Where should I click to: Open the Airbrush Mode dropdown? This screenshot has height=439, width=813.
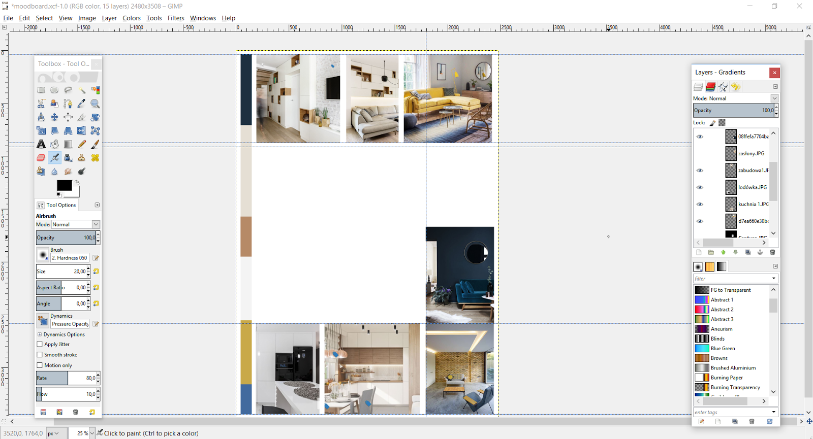(x=76, y=224)
